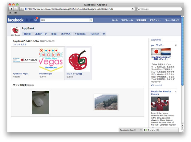Open the プロフィール写真 album link

(x=74, y=74)
